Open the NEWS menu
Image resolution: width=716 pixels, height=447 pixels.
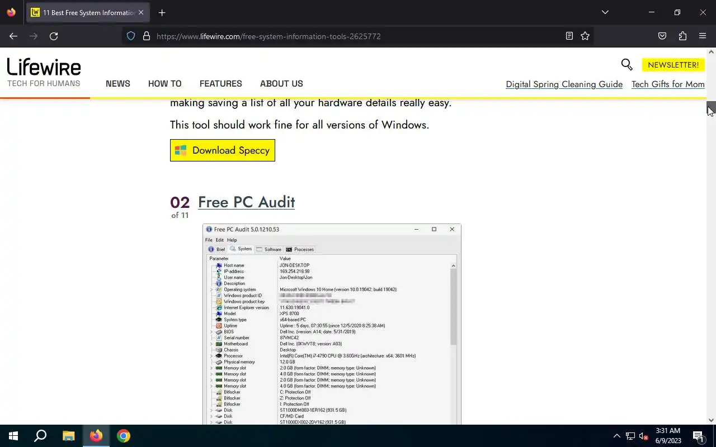[x=117, y=84]
